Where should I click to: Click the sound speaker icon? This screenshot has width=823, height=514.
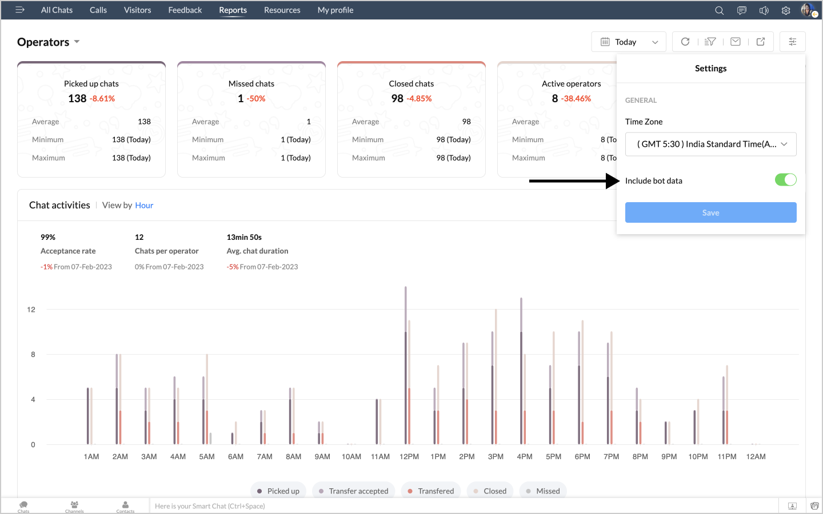764,10
